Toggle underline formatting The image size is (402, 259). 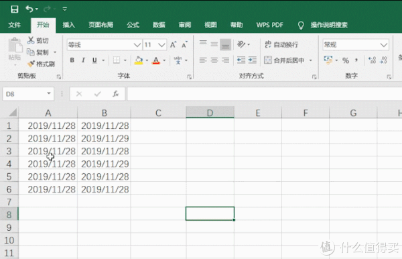pyautogui.click(x=94, y=60)
